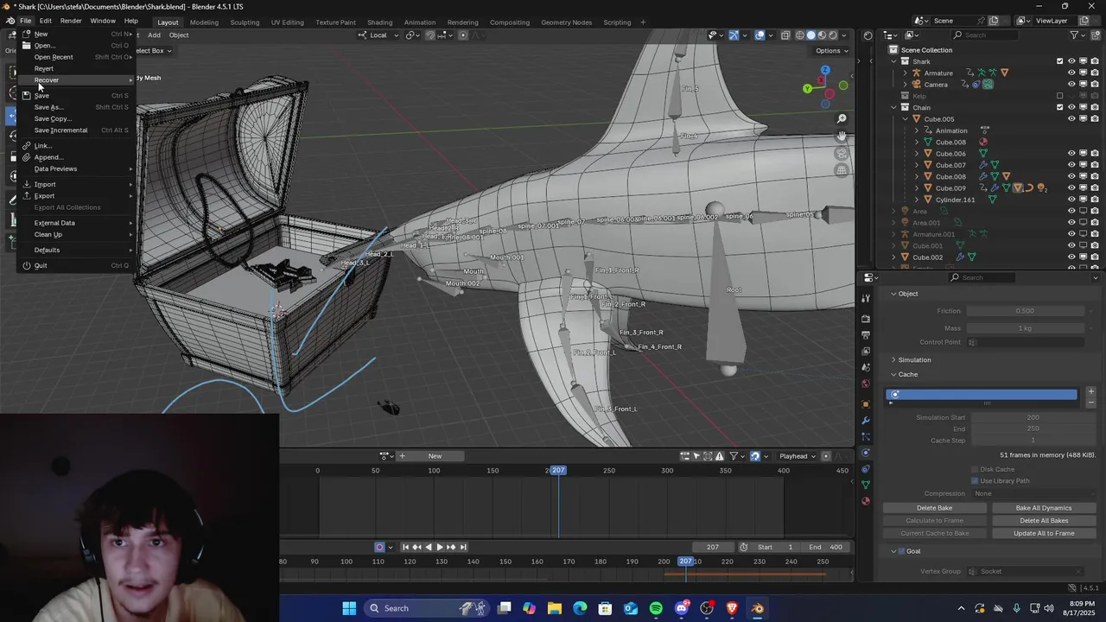The height and width of the screenshot is (622, 1106).
Task: Expand Cylinder.161 in outliner
Action: (917, 200)
